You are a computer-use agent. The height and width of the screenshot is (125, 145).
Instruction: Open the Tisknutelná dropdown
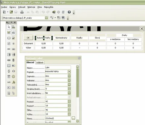(x=69, y=85)
